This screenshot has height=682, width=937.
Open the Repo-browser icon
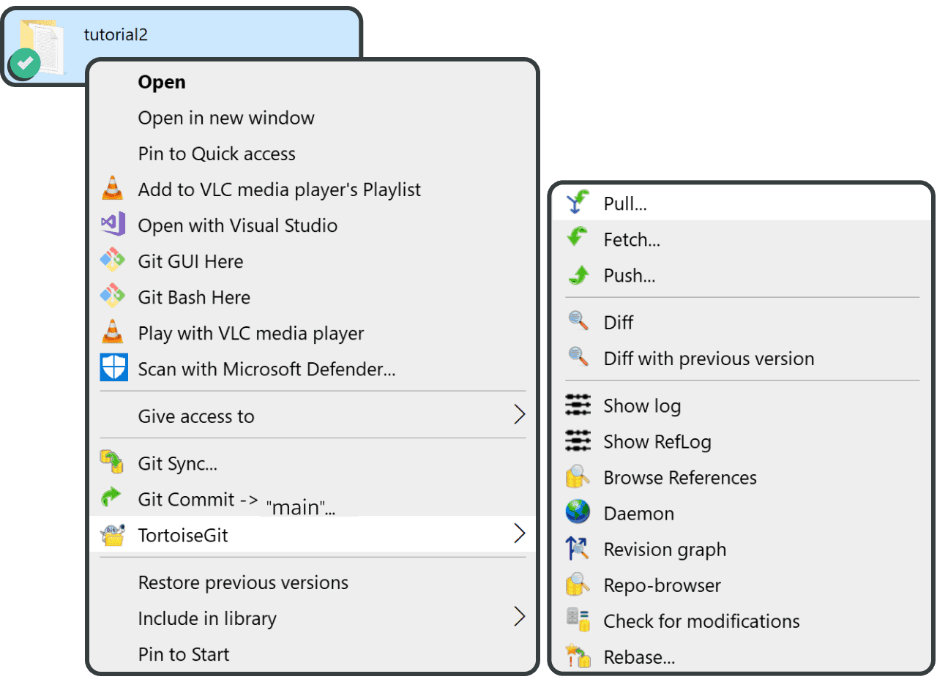pyautogui.click(x=579, y=584)
